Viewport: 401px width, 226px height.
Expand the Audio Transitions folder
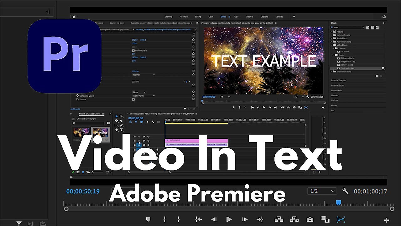[332, 41]
